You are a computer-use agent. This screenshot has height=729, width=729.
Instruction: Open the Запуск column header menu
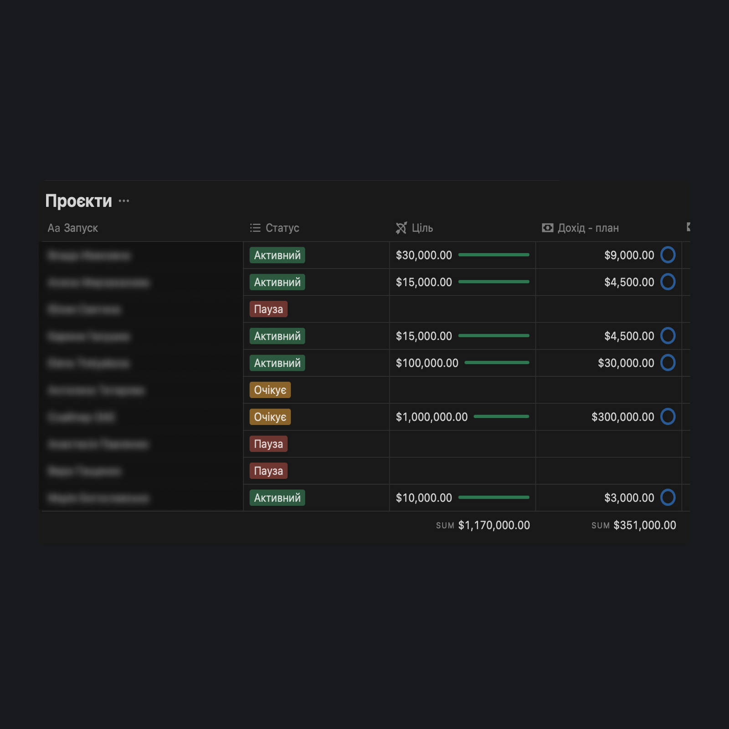tap(73, 228)
